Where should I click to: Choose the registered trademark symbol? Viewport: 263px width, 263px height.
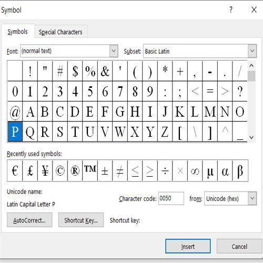pos(75,170)
